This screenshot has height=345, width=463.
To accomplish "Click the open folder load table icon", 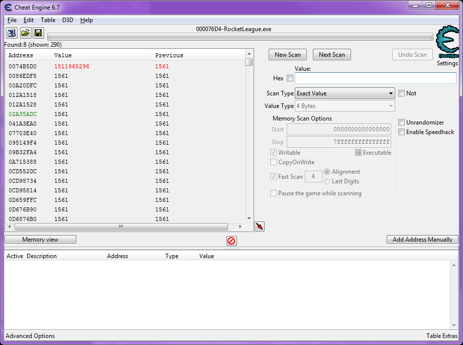I will [x=25, y=33].
